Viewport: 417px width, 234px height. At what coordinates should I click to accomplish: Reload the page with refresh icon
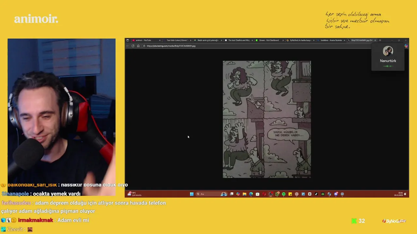(133, 46)
